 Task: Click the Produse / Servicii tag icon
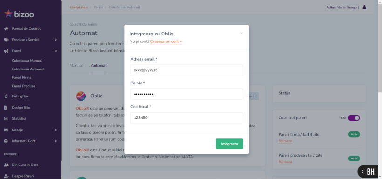[x=7, y=40]
